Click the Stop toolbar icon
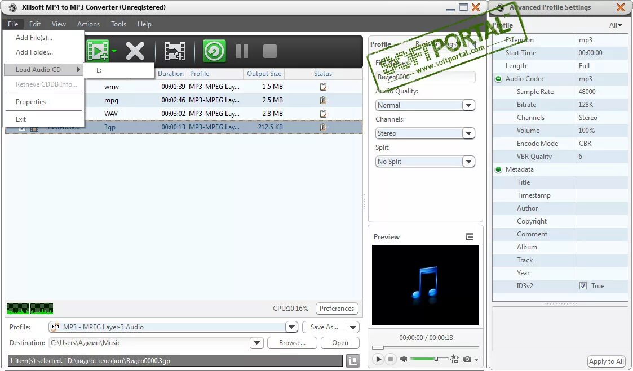Viewport: 633px width, 371px height. click(x=269, y=51)
